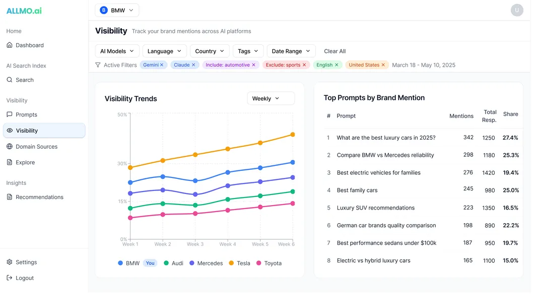Open the Tags filter dropdown
Image resolution: width=544 pixels, height=297 pixels.
pyautogui.click(x=248, y=51)
